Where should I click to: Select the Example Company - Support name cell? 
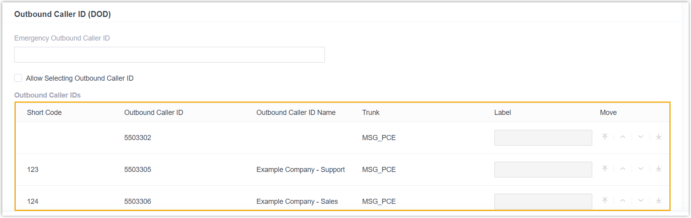pos(300,170)
